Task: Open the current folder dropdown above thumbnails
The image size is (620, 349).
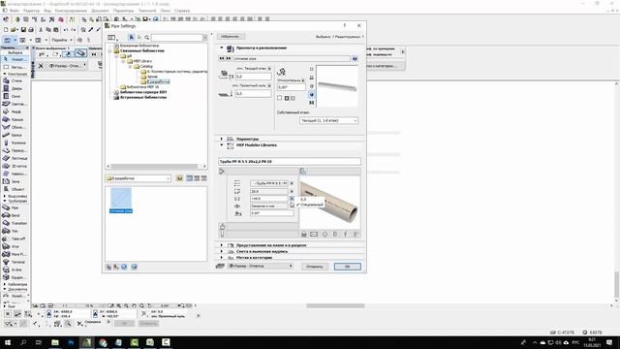Action: pos(138,178)
